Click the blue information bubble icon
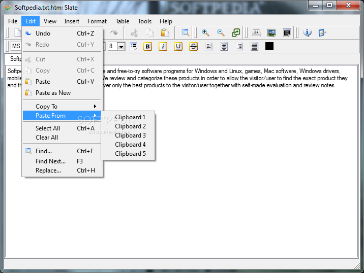The height and width of the screenshot is (273, 364). pyautogui.click(x=307, y=33)
